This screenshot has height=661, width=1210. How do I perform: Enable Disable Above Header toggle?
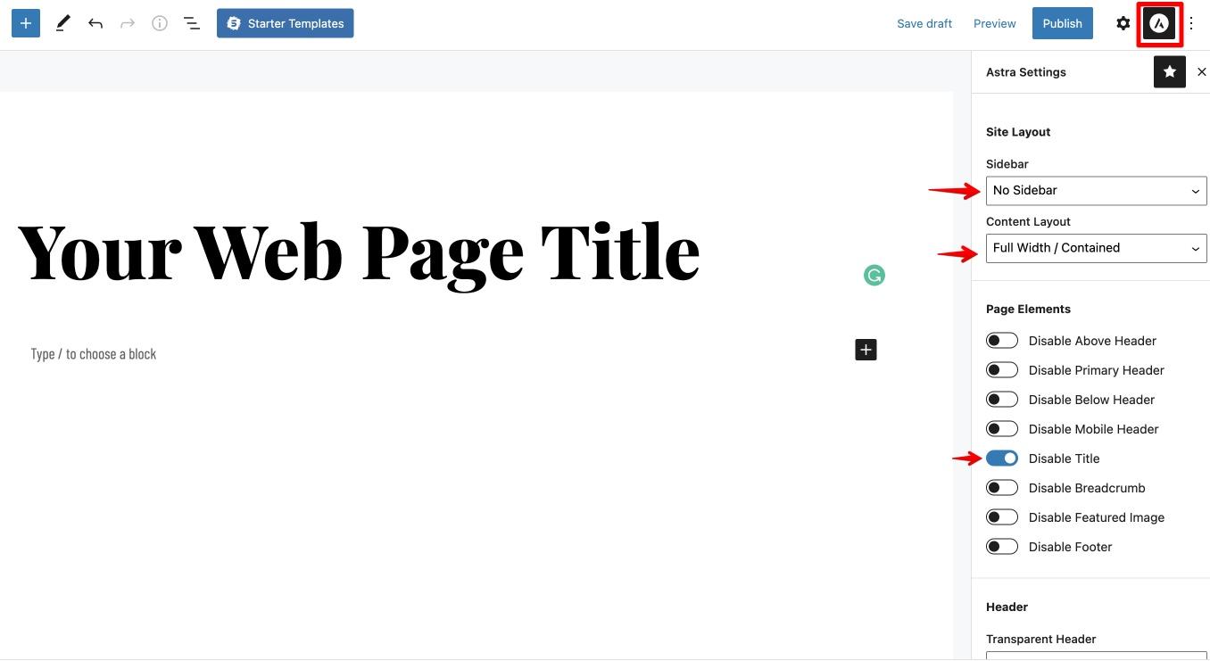point(1001,340)
